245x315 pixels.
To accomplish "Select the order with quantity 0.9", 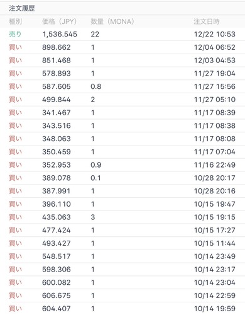I will [x=122, y=165].
